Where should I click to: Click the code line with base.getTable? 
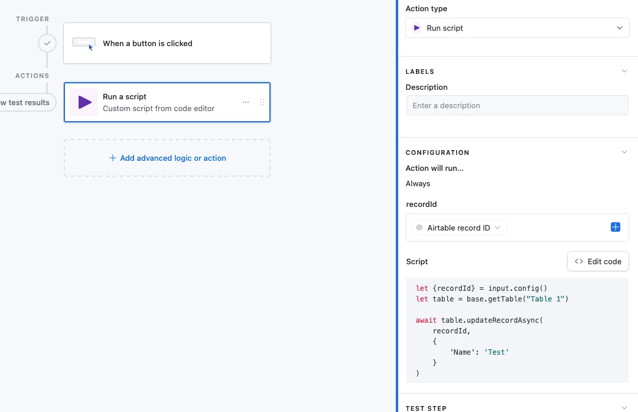click(492, 299)
